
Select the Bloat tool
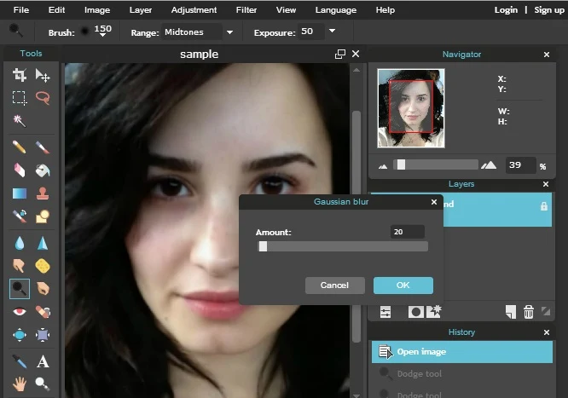20,335
